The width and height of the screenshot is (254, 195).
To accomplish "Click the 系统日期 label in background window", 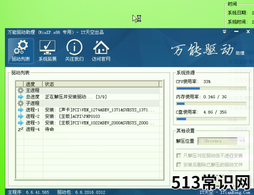I will (x=238, y=13).
